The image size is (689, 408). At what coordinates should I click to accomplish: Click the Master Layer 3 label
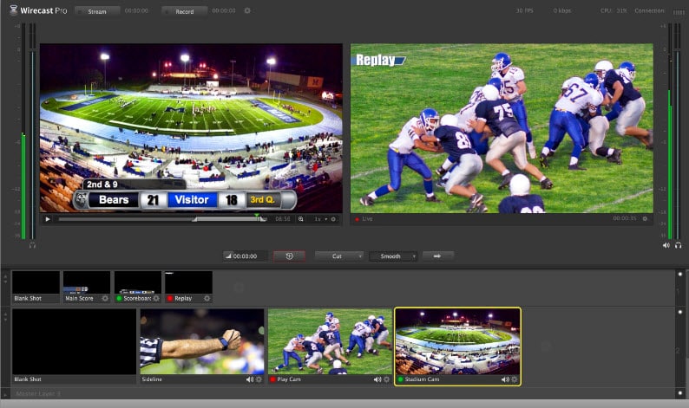point(38,393)
